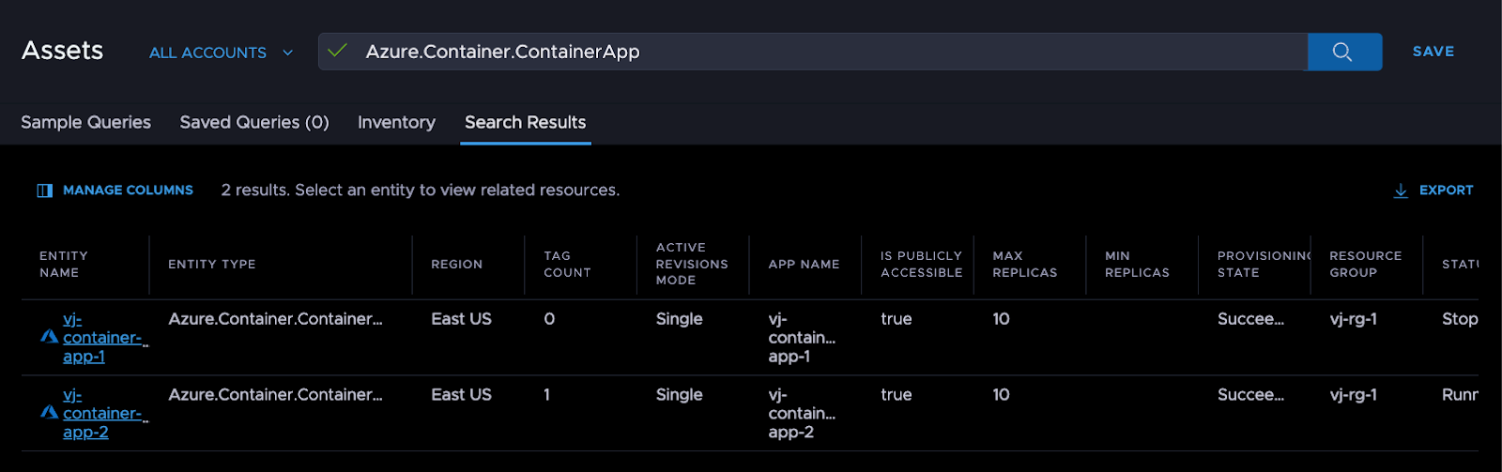Click the Manage Columns icon
This screenshot has width=1502, height=472.
(44, 190)
